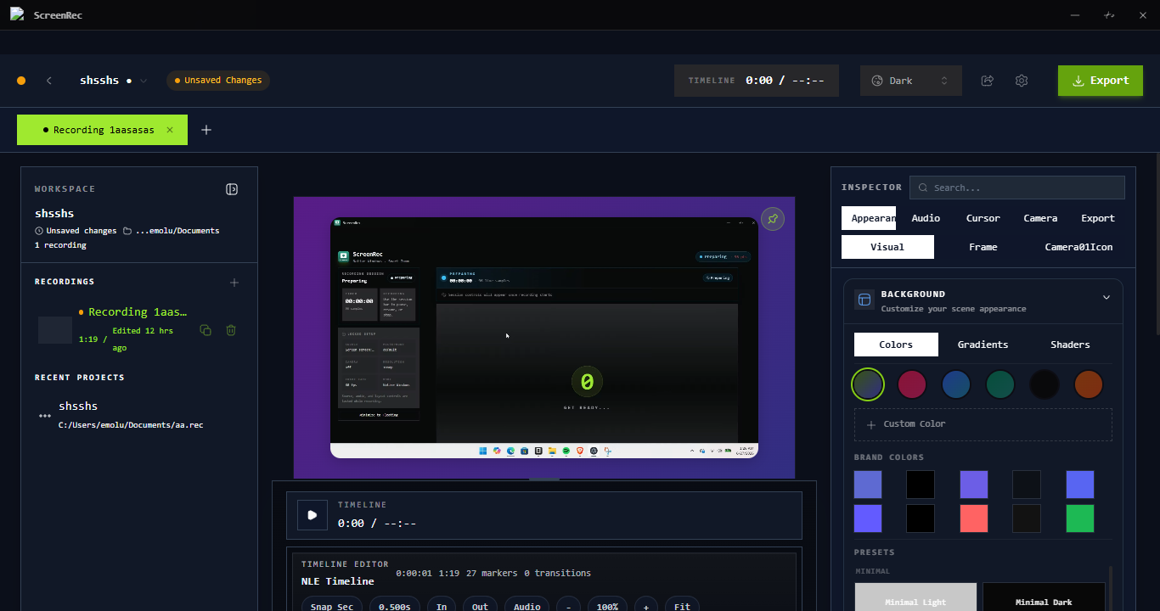Click the back arrow beside the project name
1160x611 pixels.
click(x=49, y=81)
